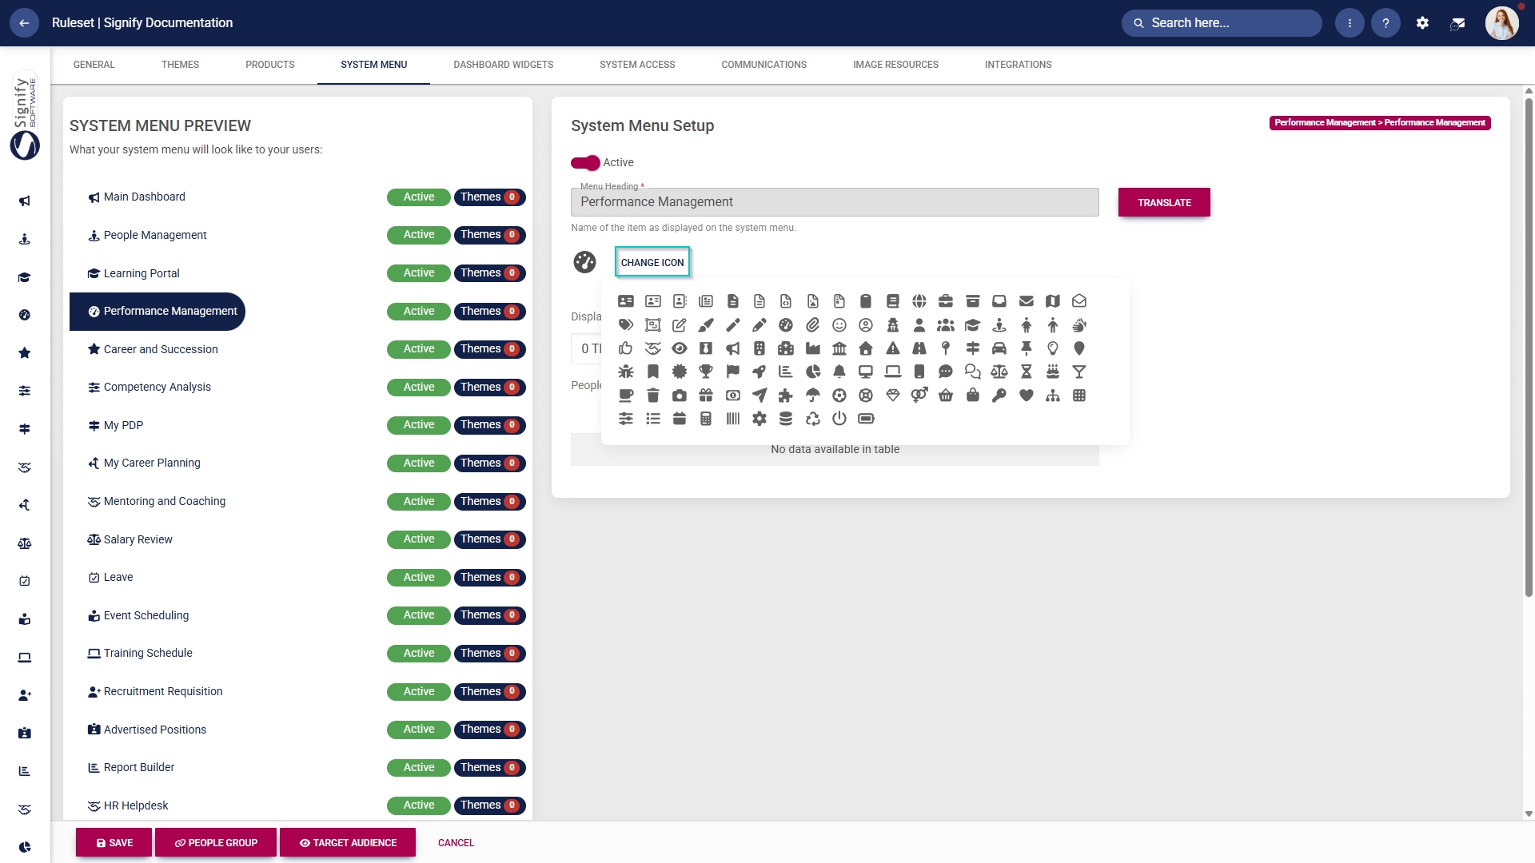Select the bell icon in the picker

click(839, 372)
